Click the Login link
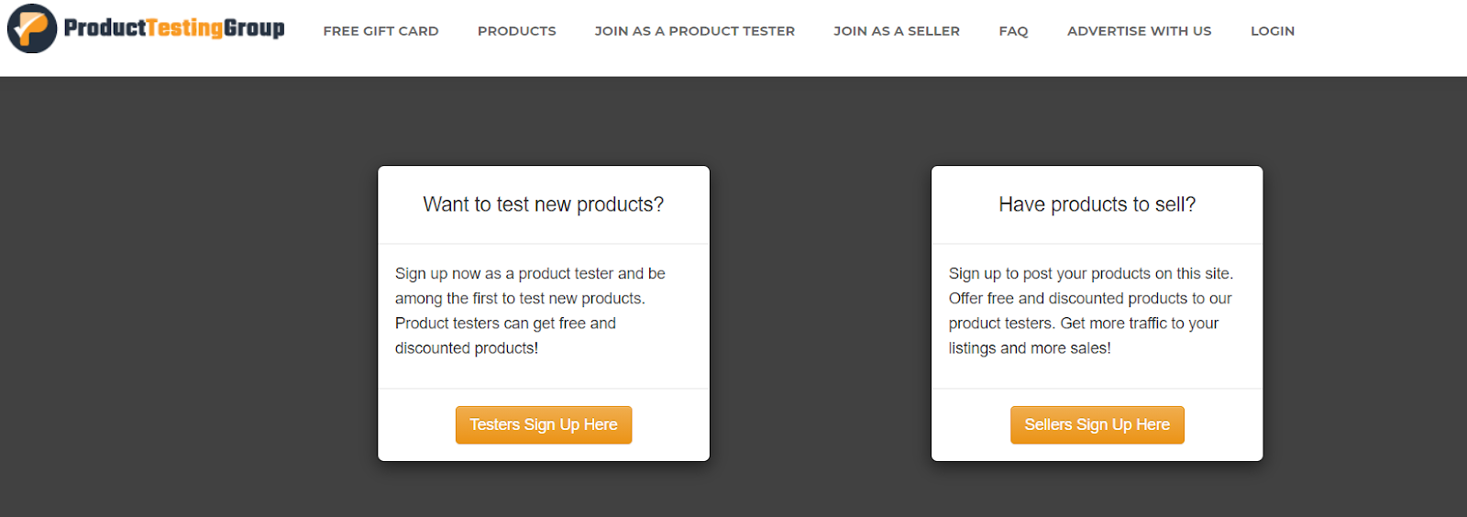This screenshot has height=517, width=1467. coord(1273,31)
